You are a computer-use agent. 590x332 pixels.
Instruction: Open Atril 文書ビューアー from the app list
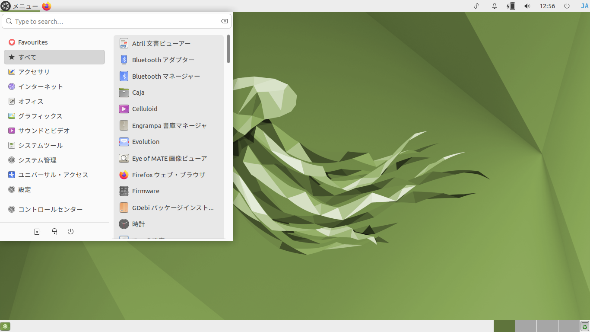click(x=168, y=43)
